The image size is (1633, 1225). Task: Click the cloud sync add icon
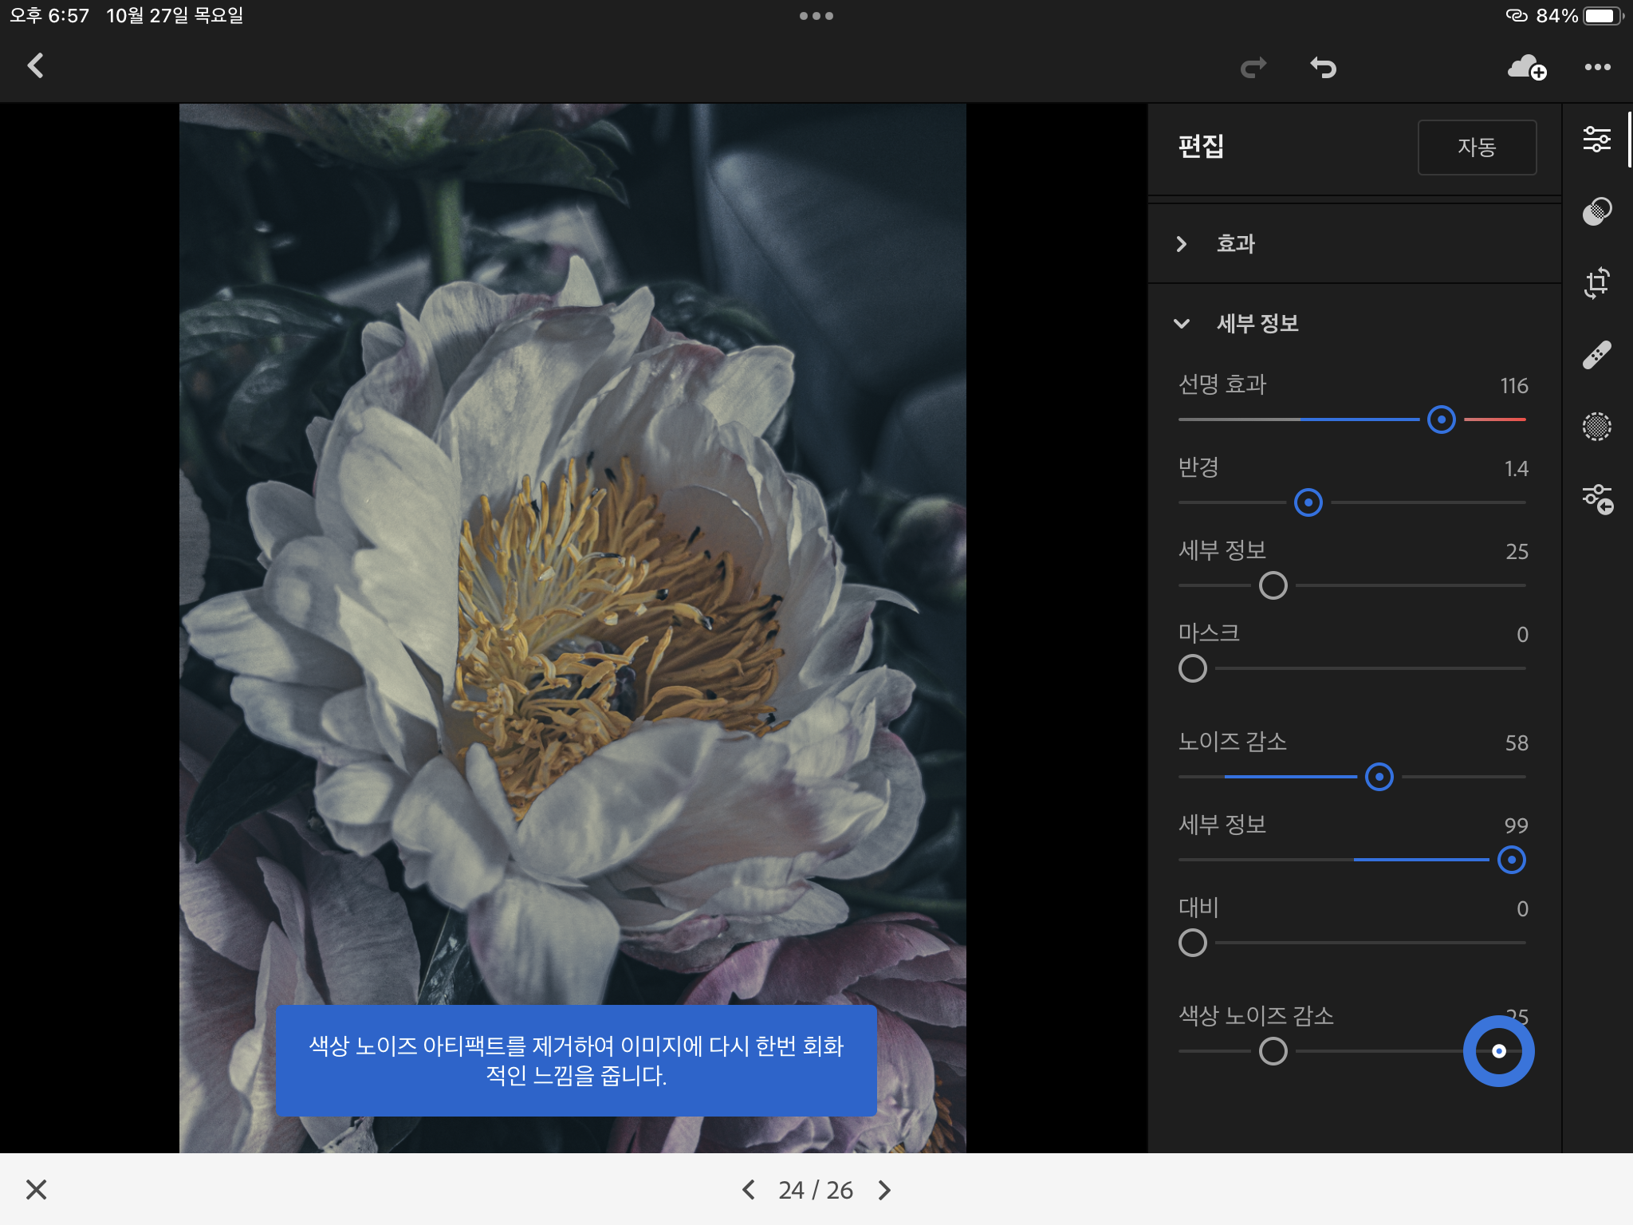pyautogui.click(x=1526, y=68)
